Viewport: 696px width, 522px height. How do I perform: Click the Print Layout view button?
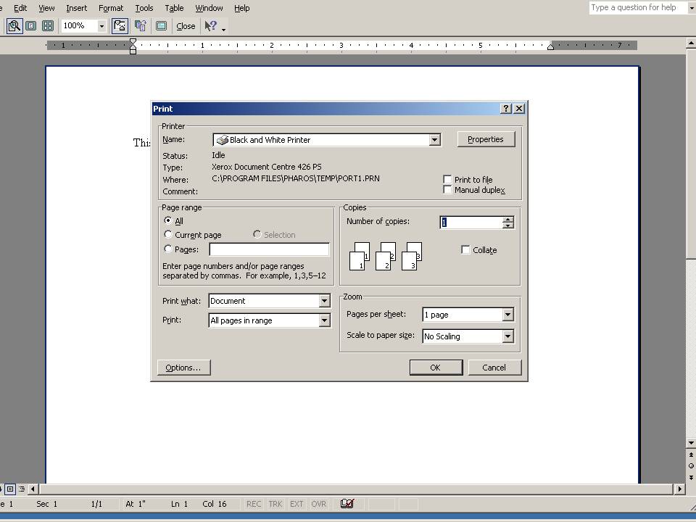coord(9,489)
